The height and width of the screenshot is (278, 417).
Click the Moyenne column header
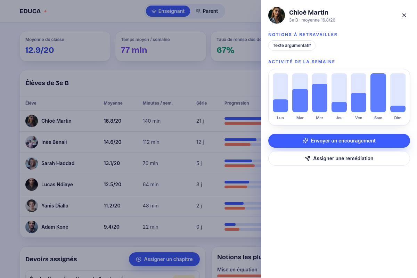click(113, 103)
